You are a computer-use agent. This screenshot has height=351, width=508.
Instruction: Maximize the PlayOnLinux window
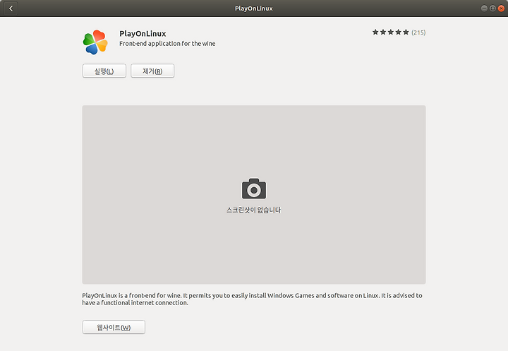[x=492, y=8]
